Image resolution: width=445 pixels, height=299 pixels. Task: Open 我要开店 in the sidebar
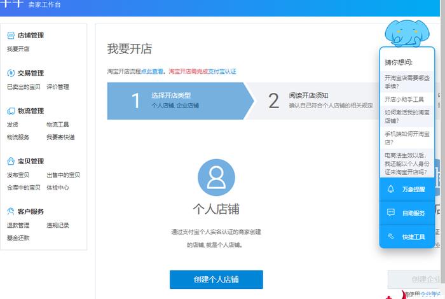pyautogui.click(x=18, y=49)
